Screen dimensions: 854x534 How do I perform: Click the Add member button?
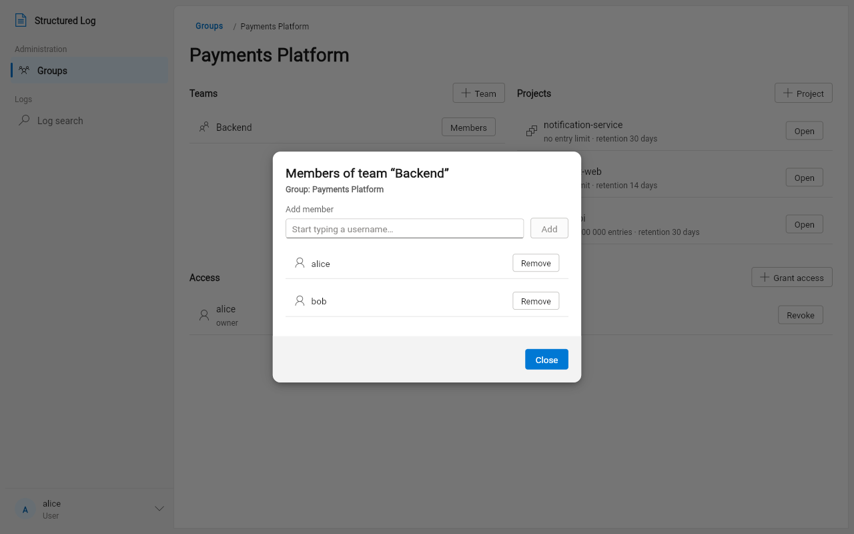click(549, 228)
